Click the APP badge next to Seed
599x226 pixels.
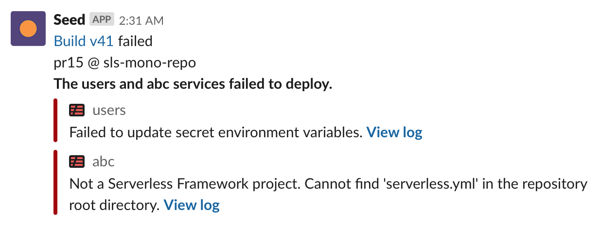(102, 20)
